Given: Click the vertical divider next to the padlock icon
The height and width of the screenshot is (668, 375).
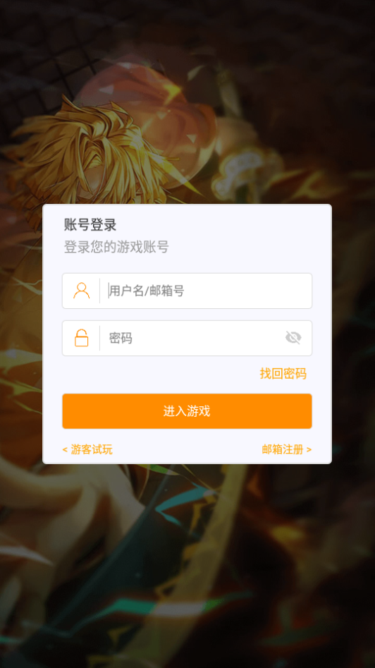Looking at the screenshot, I should coord(100,339).
